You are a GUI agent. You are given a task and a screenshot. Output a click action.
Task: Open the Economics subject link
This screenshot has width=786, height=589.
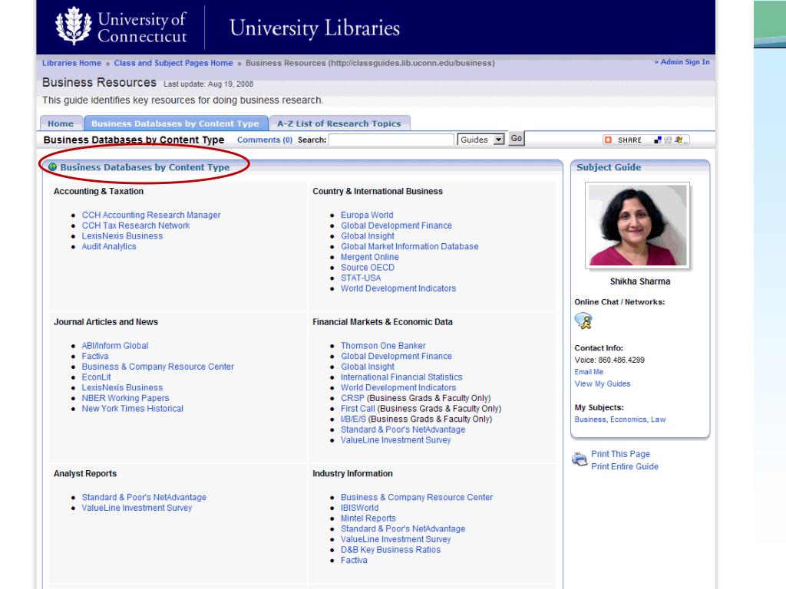[628, 420]
